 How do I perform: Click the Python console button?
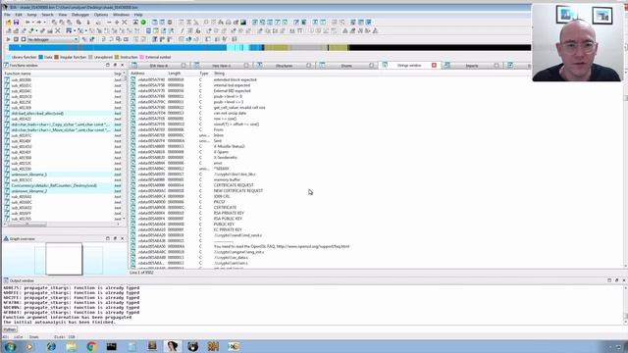10,329
